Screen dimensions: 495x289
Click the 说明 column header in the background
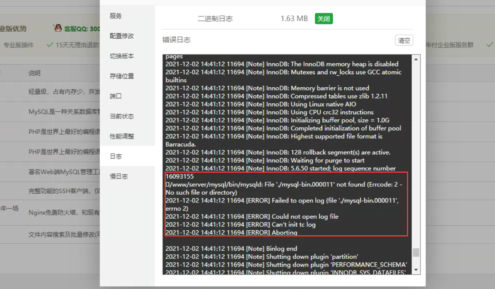coord(34,73)
